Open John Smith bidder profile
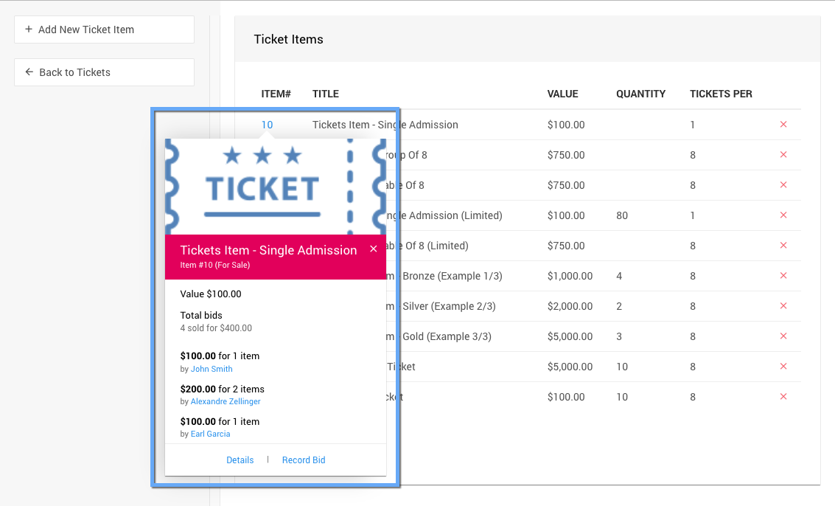This screenshot has width=835, height=506. [212, 369]
